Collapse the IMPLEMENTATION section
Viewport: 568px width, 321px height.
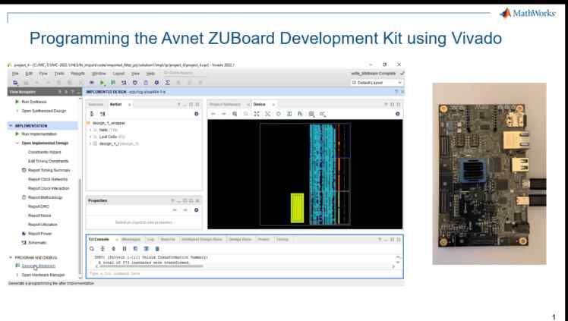point(10,125)
